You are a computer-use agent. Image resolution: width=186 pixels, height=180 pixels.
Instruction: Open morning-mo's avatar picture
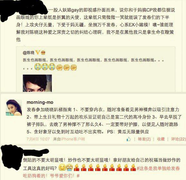14,108
